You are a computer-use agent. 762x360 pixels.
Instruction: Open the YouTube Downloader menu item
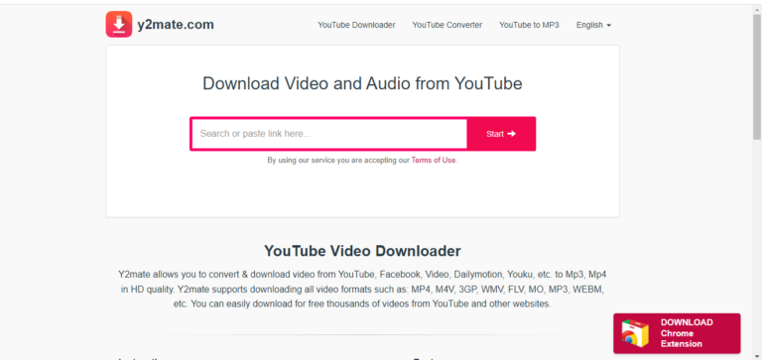(356, 25)
